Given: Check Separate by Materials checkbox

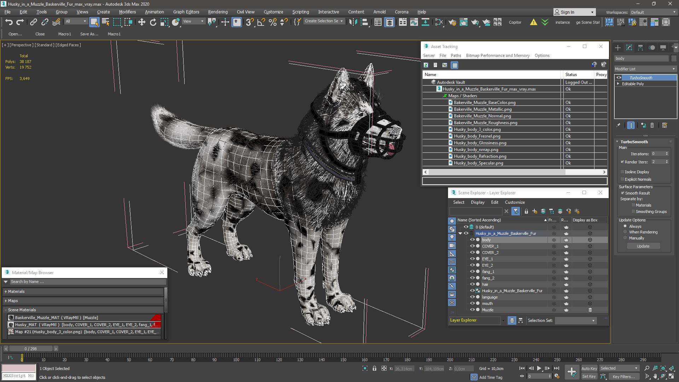Looking at the screenshot, I should [633, 205].
